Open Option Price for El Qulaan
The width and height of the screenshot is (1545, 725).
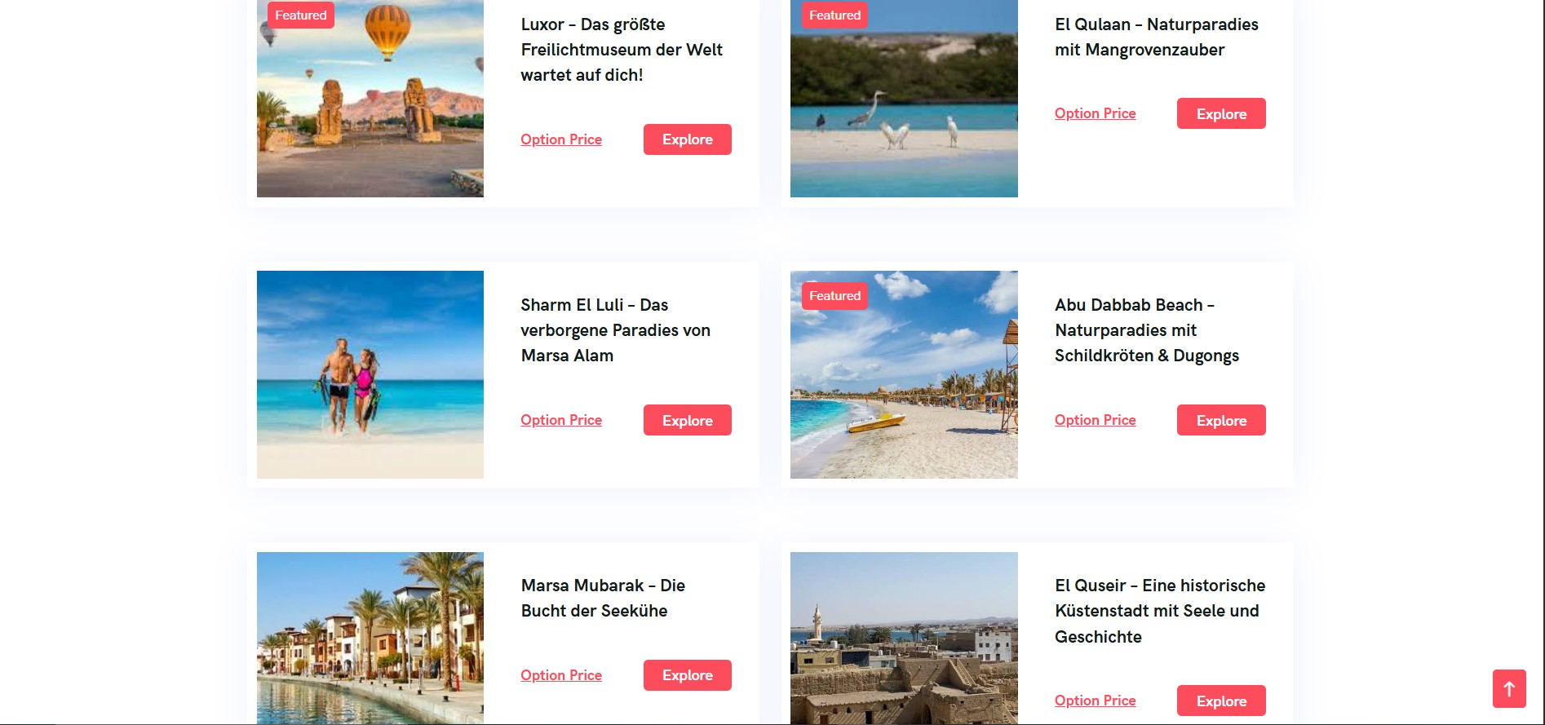click(1096, 113)
